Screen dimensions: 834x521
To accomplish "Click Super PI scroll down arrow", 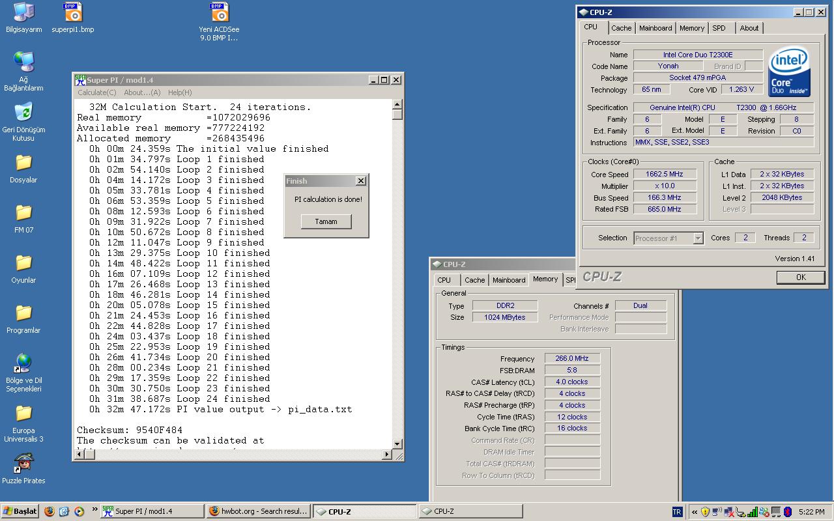I will pos(397,444).
